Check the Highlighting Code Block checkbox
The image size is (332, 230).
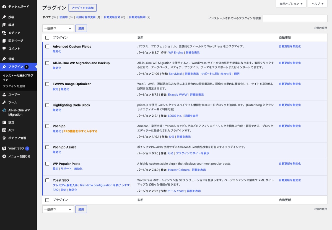(47, 105)
